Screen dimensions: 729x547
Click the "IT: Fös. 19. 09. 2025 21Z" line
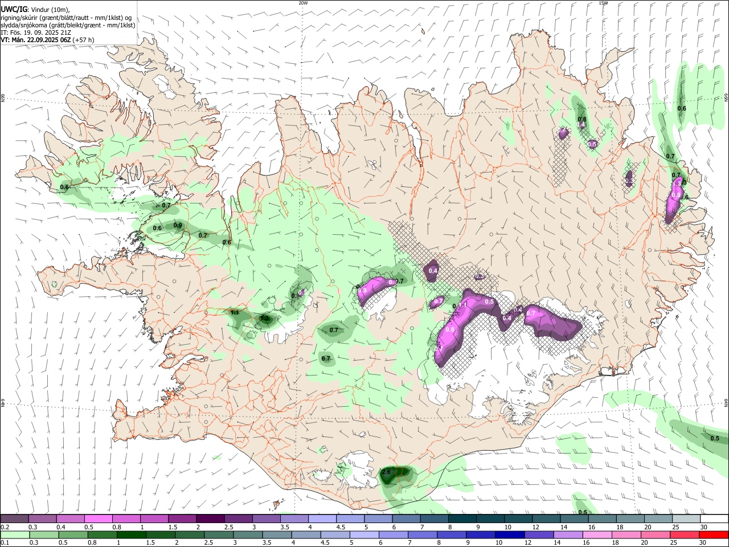(36, 32)
